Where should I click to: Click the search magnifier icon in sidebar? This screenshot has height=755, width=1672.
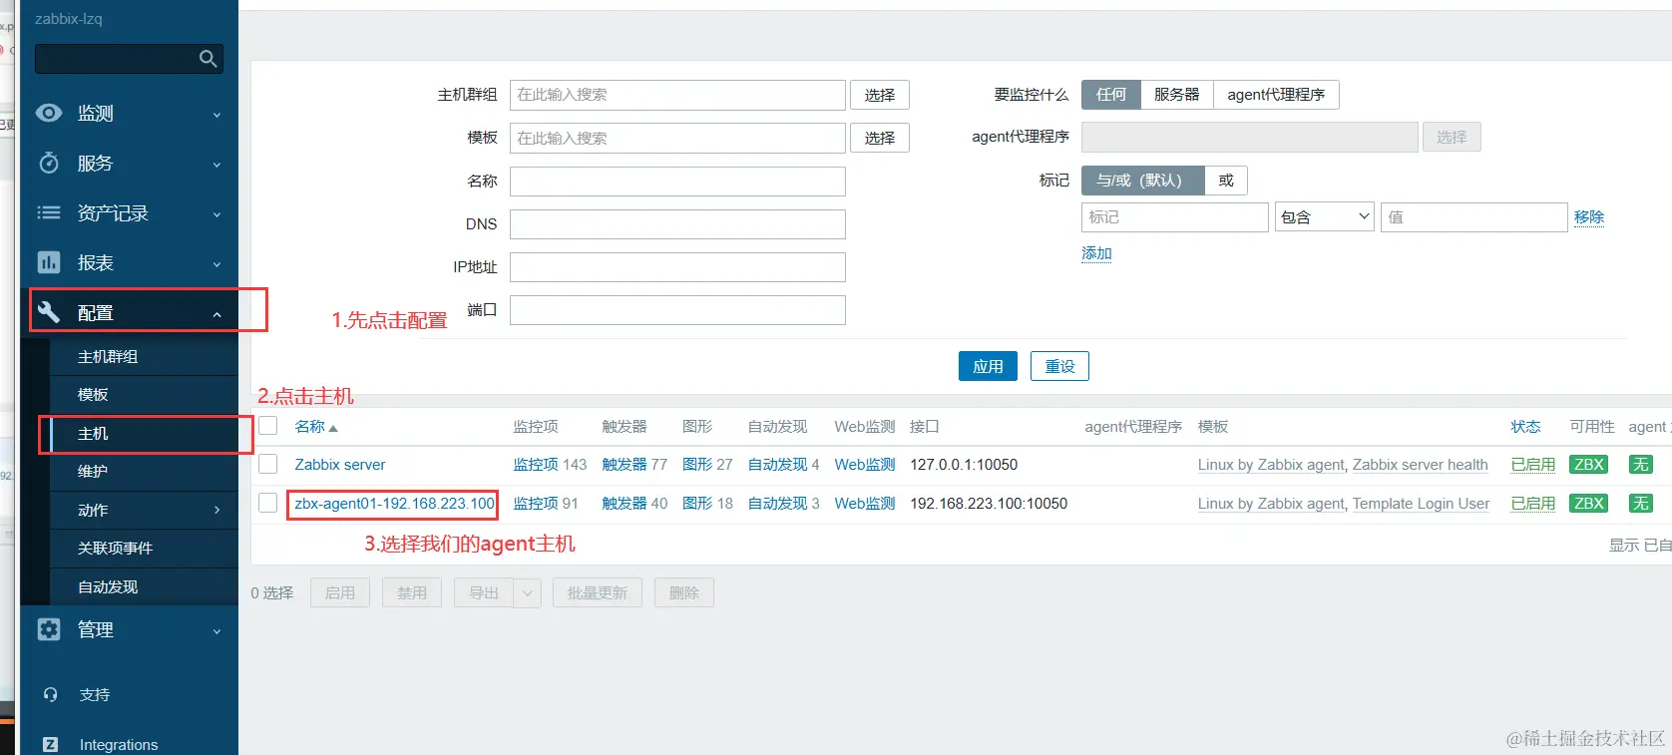208,59
